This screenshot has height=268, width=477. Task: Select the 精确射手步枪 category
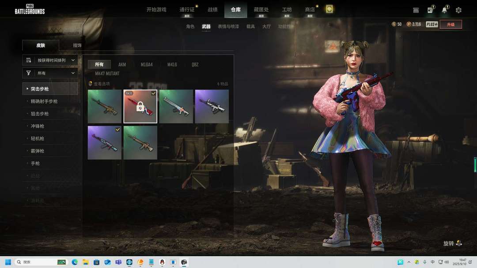(50, 101)
